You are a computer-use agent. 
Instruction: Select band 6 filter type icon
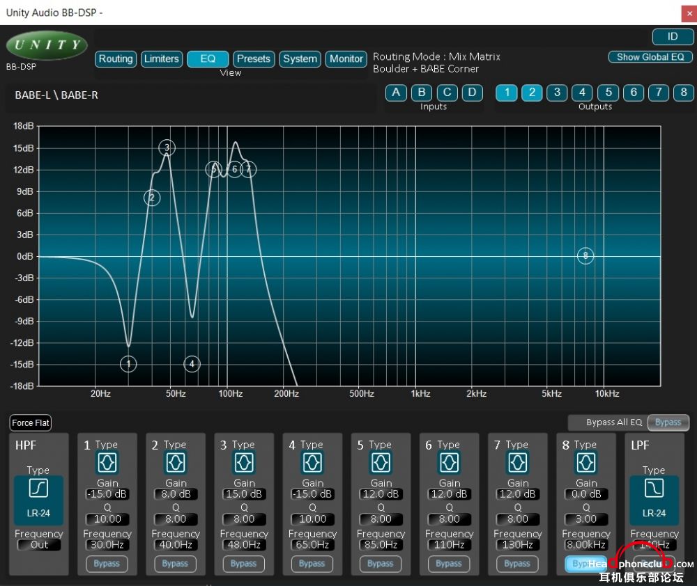point(450,463)
